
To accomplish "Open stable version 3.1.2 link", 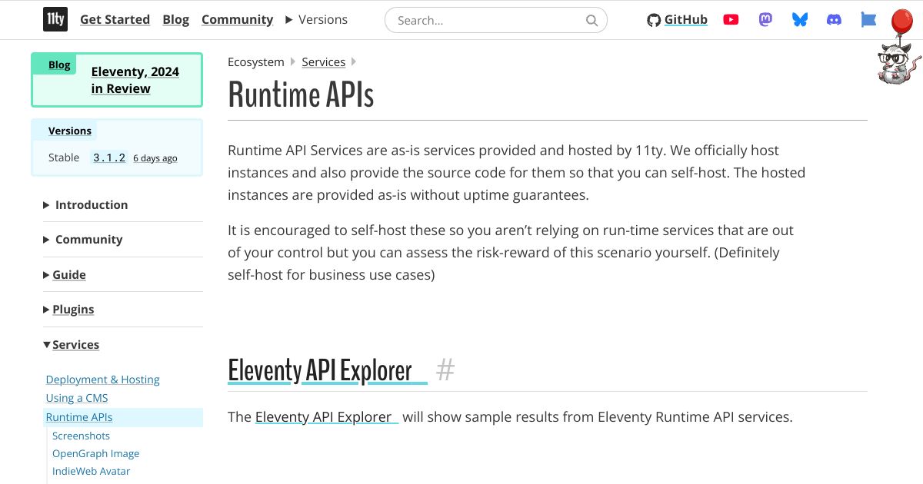I will (x=109, y=157).
